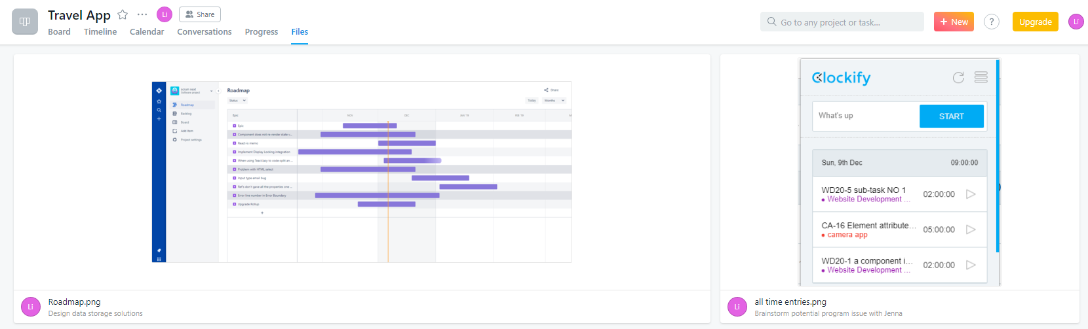Screen dimensions: 1088x329
Task: Go to the Conversations tab
Action: tap(204, 31)
